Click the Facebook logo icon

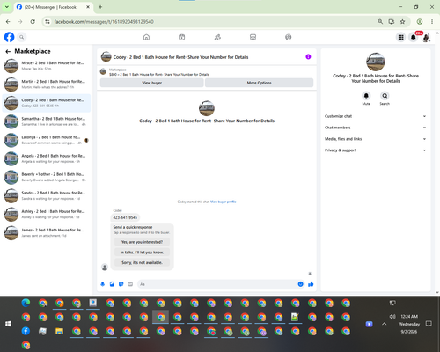[9, 37]
